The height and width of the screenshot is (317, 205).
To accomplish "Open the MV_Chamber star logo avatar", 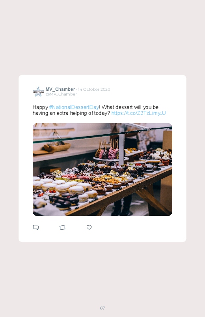I will pos(38,92).
